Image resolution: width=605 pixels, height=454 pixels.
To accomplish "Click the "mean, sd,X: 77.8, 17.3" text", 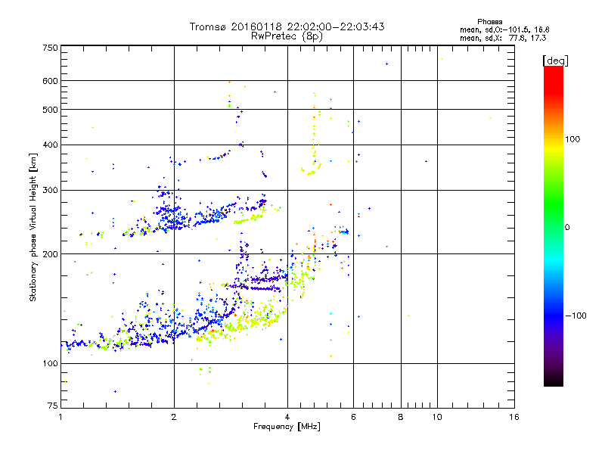I will (x=503, y=38).
